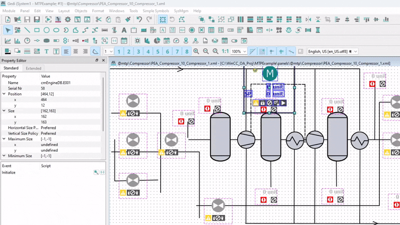
Task: Open the Layout menu
Action: tap(64, 11)
